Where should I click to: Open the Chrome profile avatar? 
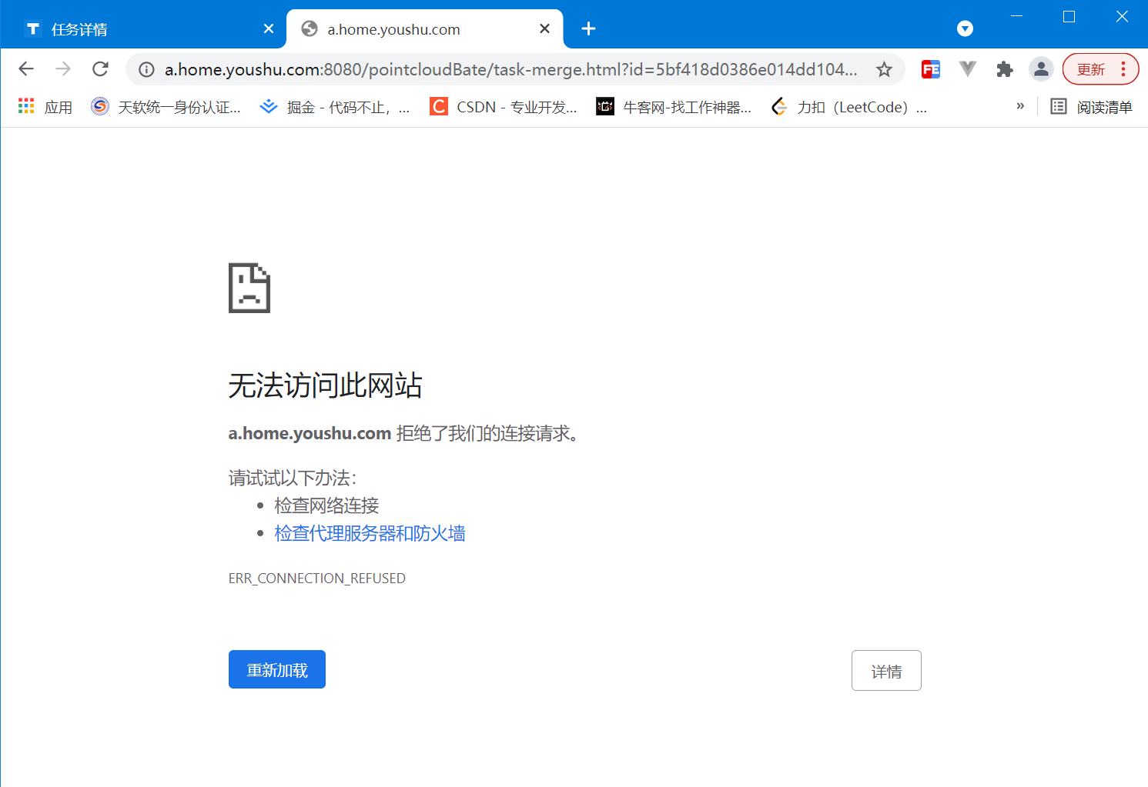pos(1041,68)
